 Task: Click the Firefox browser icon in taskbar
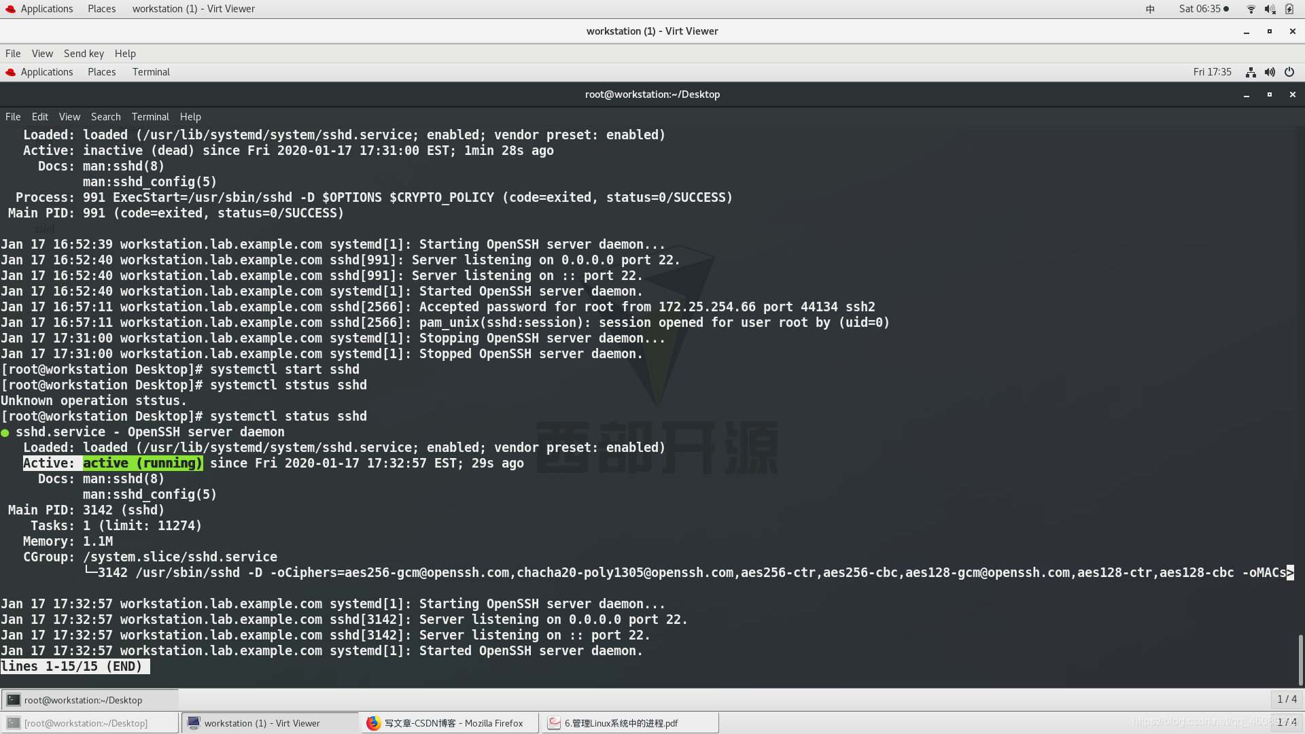tap(372, 722)
